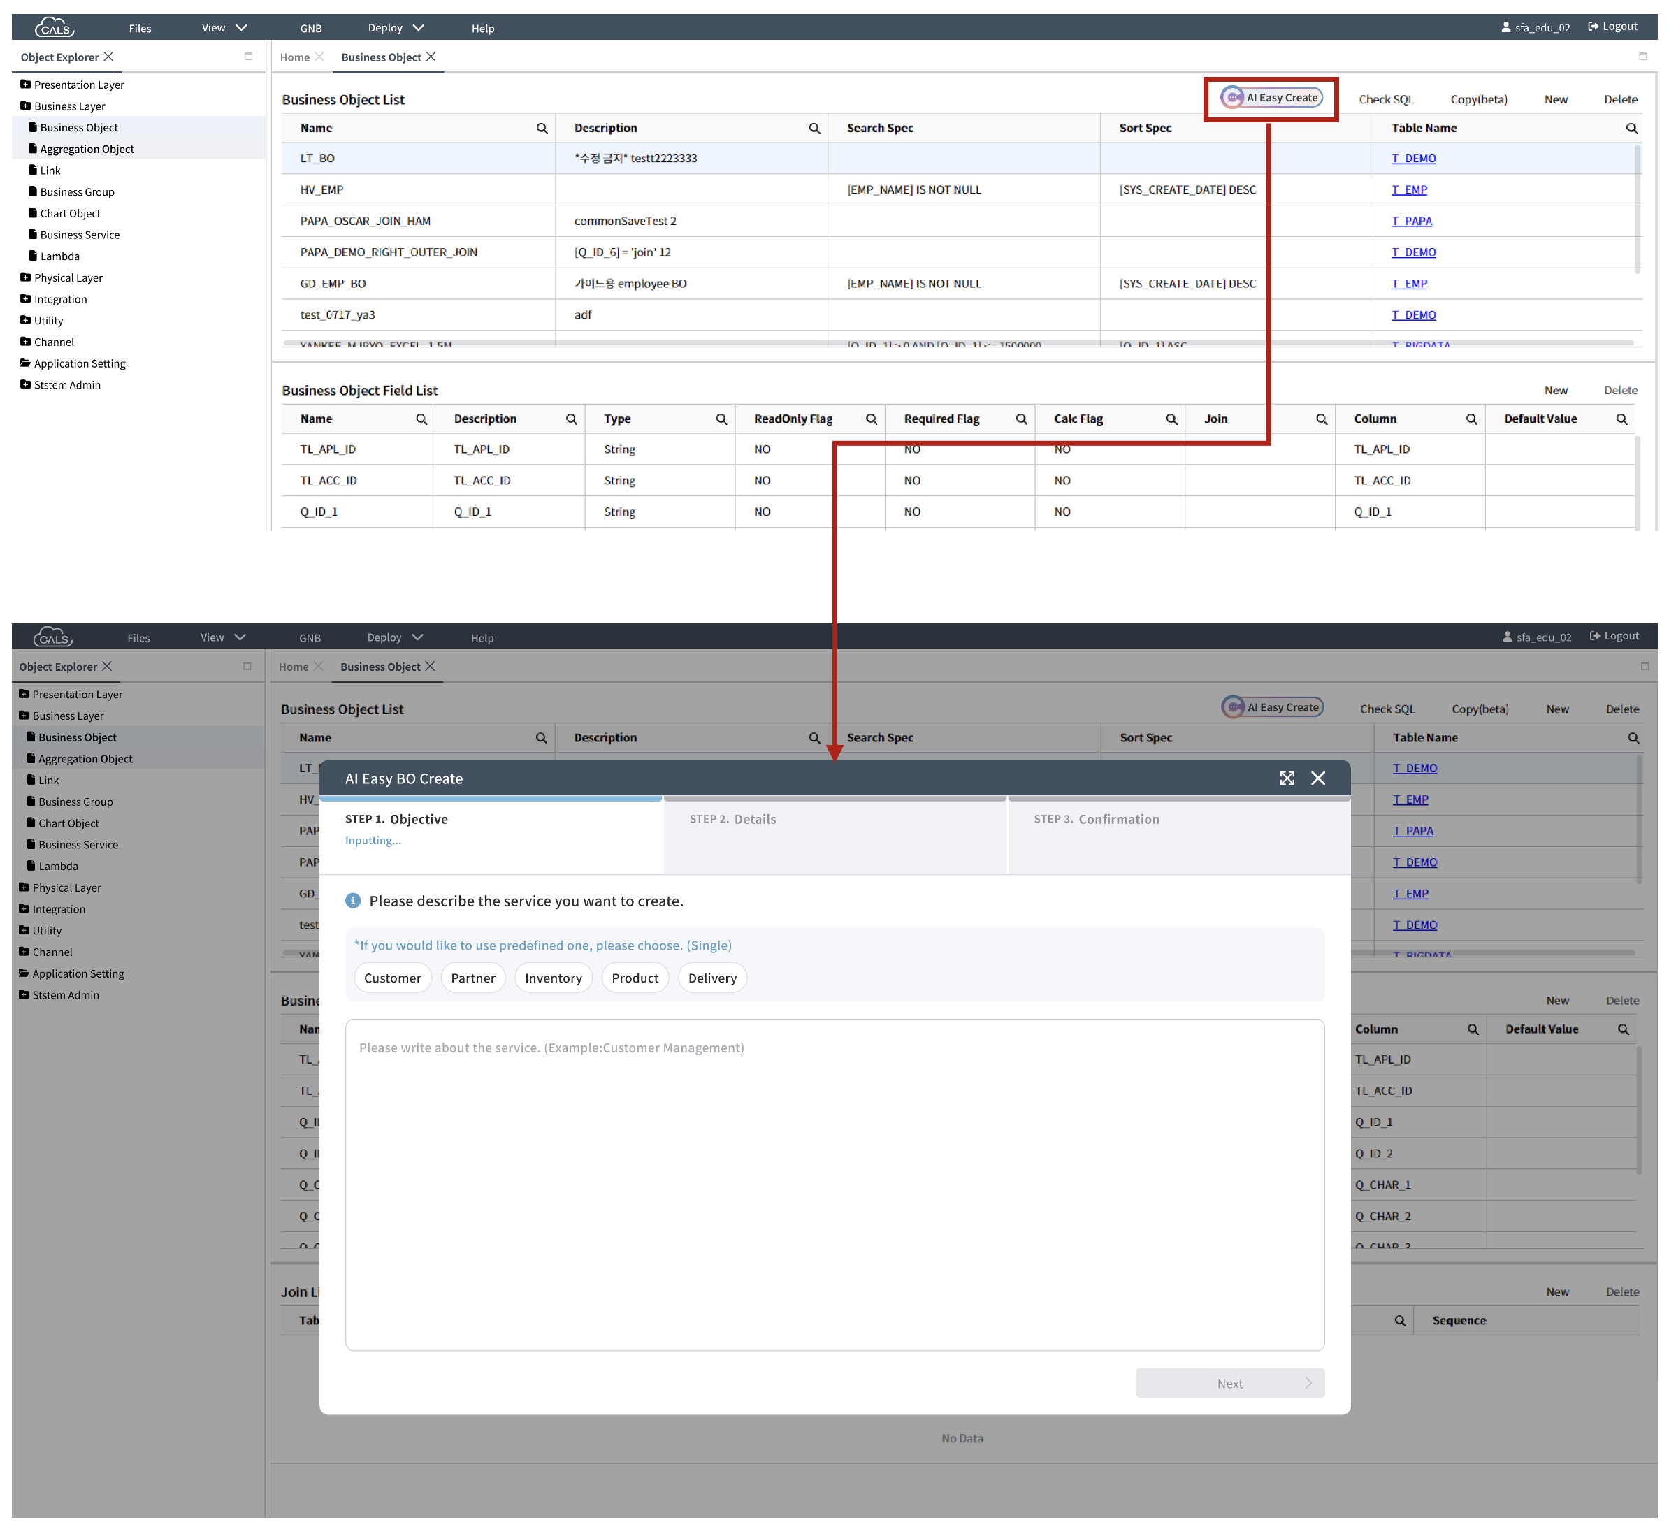Expand Integration node in upper Object Explorer
The height and width of the screenshot is (1529, 1669).
point(25,299)
